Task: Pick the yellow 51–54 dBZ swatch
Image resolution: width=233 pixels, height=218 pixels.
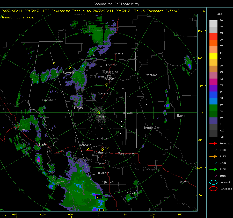Action: [x=213, y=56]
